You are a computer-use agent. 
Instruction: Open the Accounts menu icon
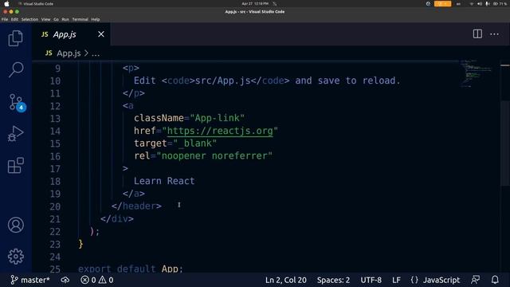tap(16, 225)
